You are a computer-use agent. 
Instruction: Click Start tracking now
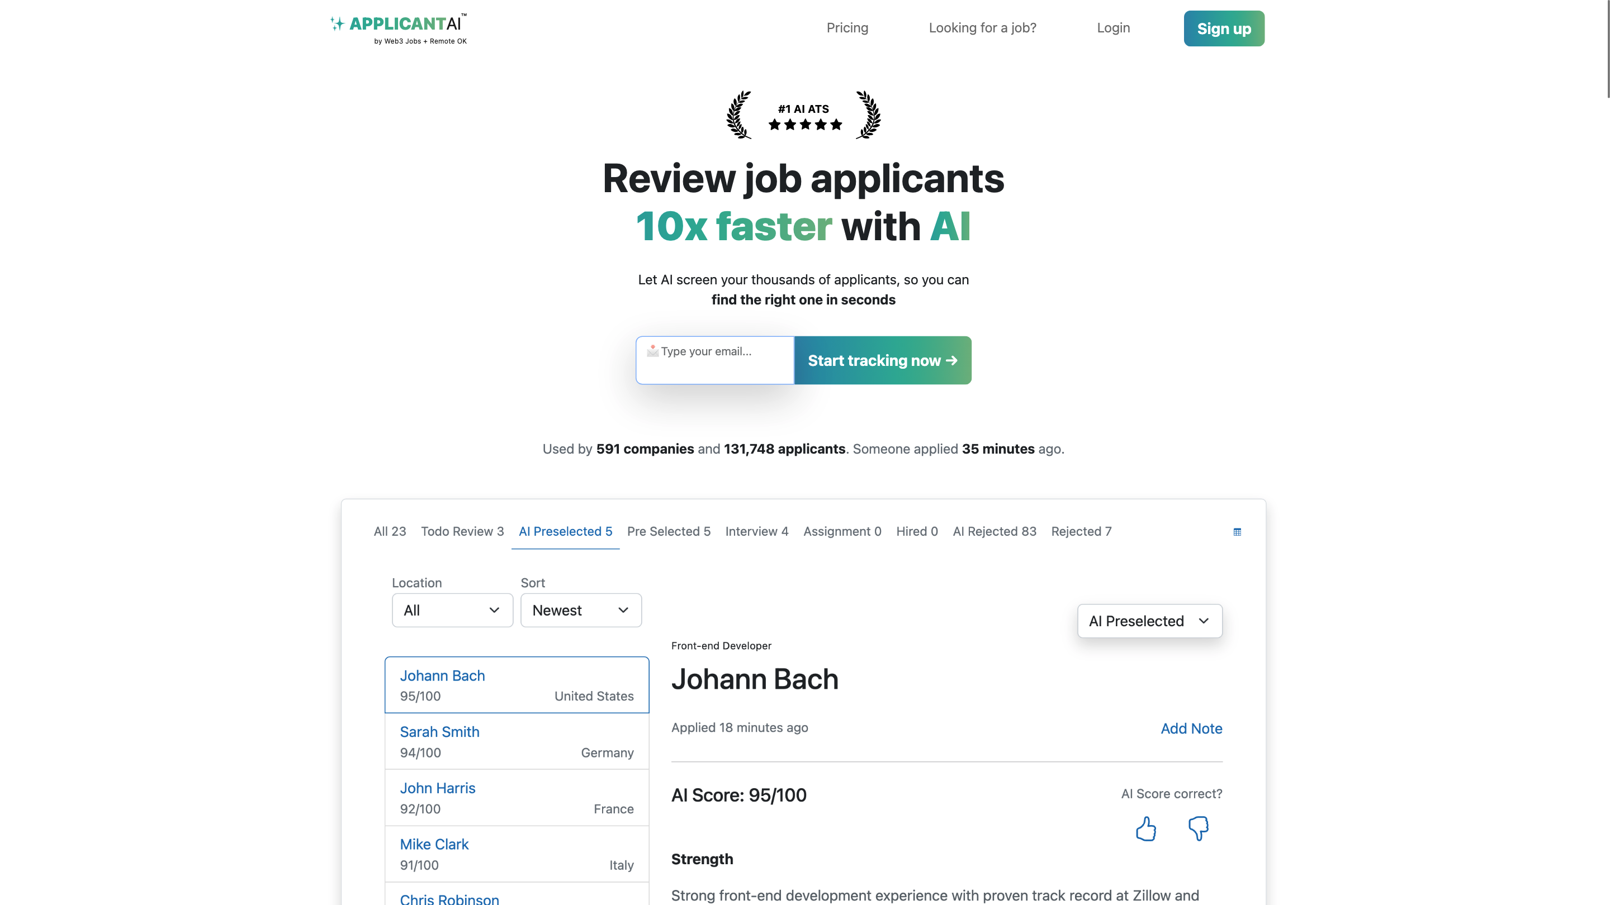coord(883,360)
